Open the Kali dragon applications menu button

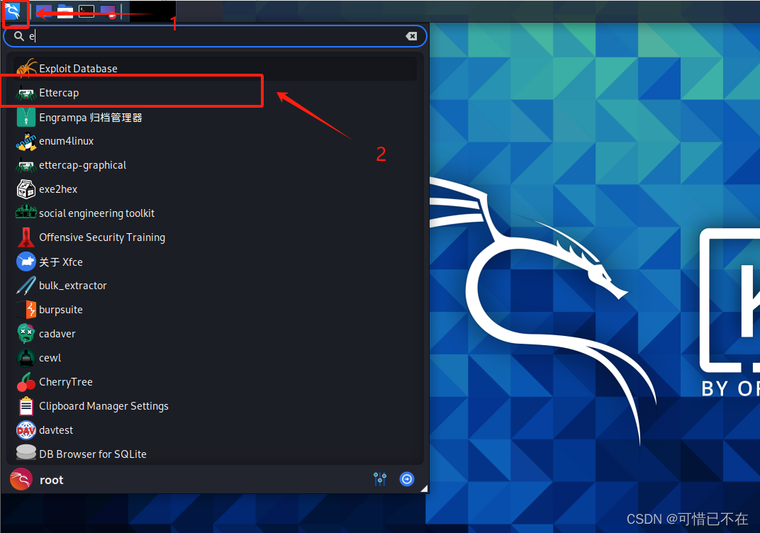(x=13, y=11)
